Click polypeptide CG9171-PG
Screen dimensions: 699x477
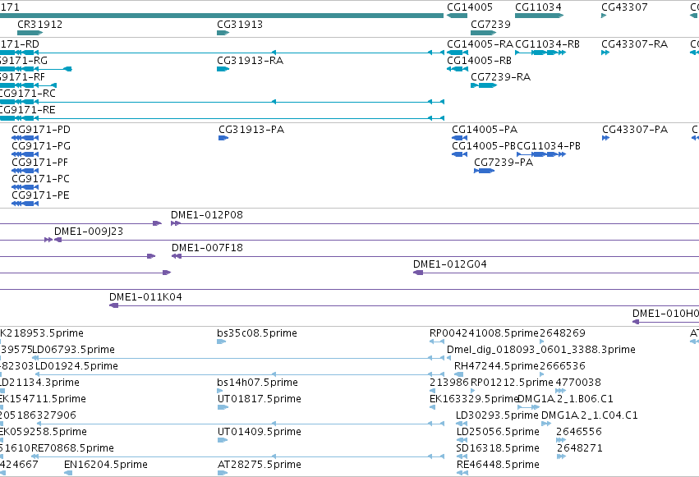point(25,154)
